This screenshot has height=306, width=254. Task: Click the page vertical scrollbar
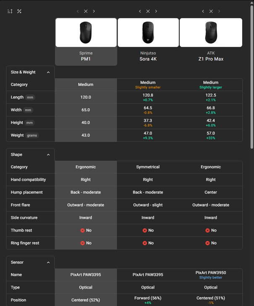click(251, 76)
